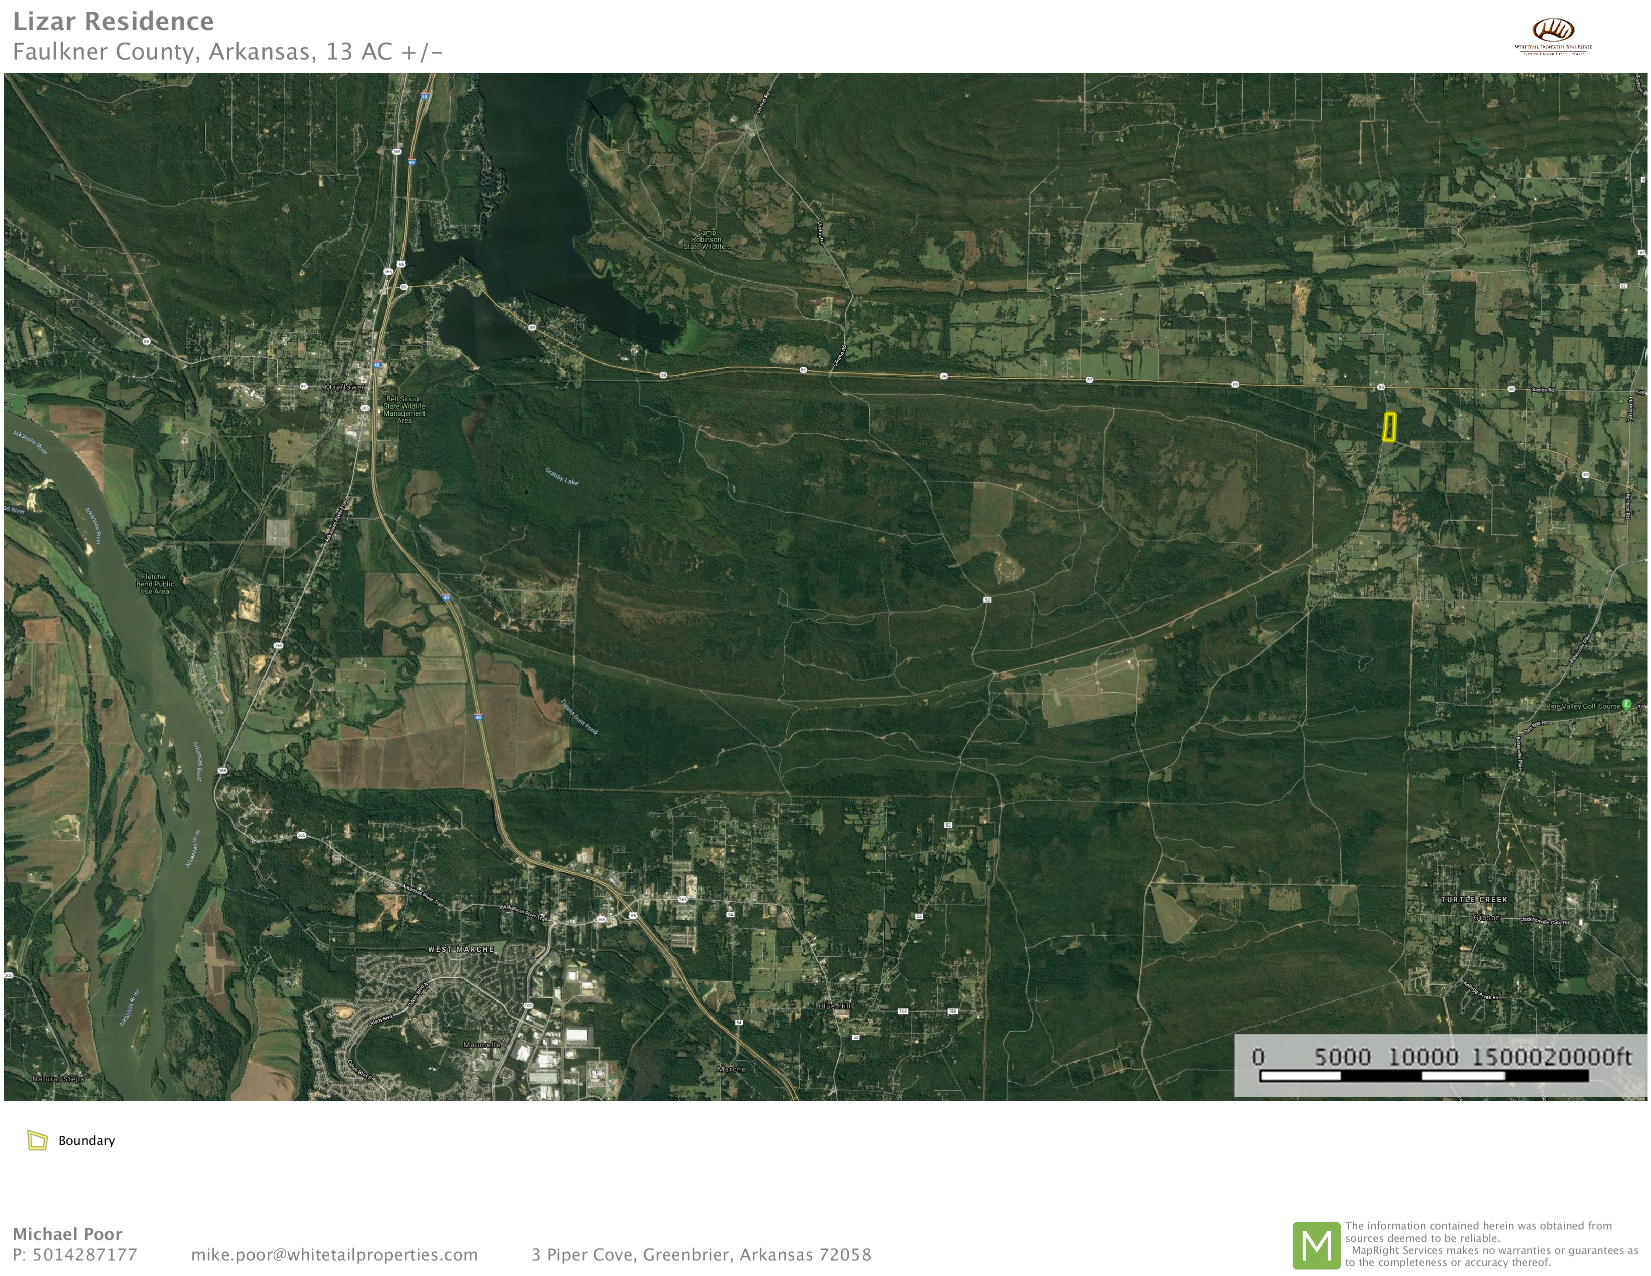Click the yellow property boundary on the map

pos(1389,426)
